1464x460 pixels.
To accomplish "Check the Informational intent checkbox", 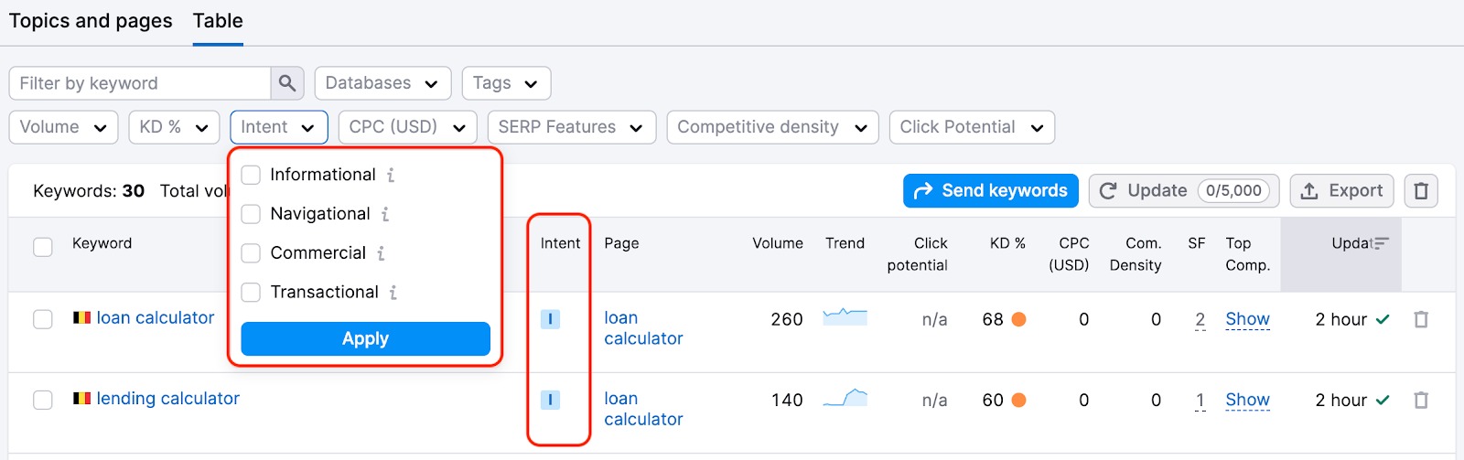I will pyautogui.click(x=251, y=175).
